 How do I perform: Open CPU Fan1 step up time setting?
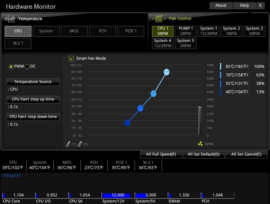coord(33,99)
